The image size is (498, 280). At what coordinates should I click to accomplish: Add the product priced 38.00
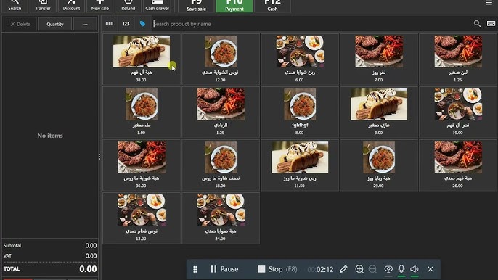tap(142, 59)
